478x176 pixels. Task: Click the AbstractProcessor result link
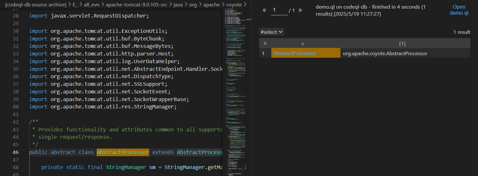click(x=295, y=53)
